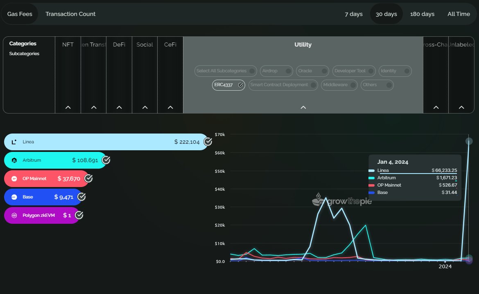This screenshot has width=479, height=294.
Task: Expand the Unlabeled category chevron
Action: [x=461, y=107]
